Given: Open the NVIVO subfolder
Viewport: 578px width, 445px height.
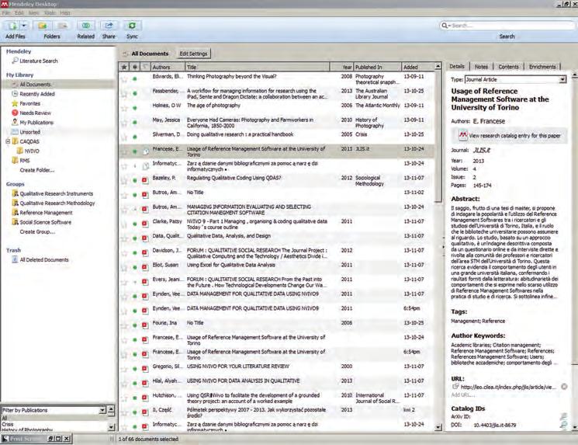Looking at the screenshot, I should pyautogui.click(x=28, y=151).
